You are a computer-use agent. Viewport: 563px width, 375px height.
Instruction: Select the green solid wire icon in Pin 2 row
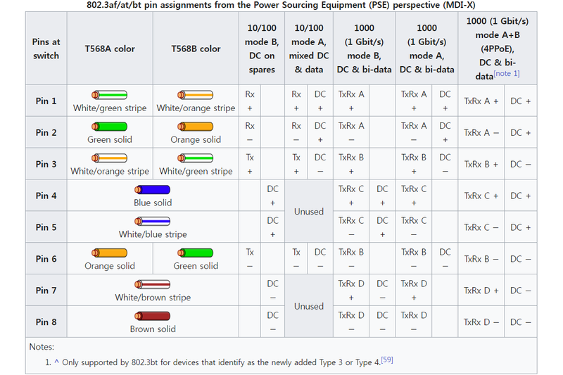(109, 127)
